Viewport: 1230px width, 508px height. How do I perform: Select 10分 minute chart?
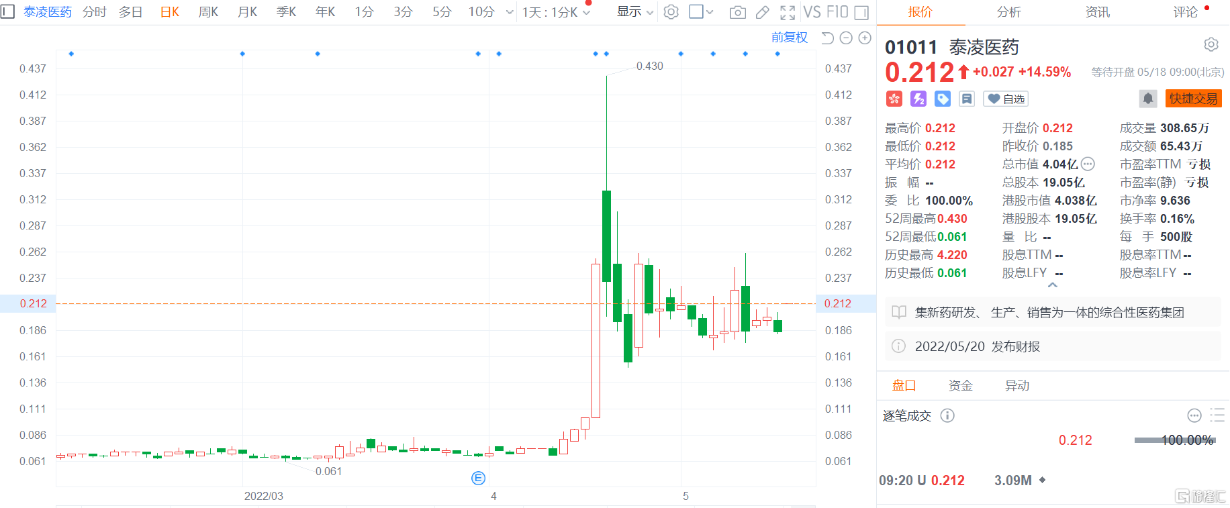[x=481, y=12]
